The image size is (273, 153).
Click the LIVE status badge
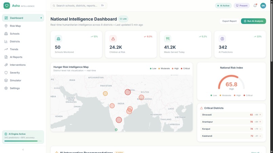tap(123, 19)
